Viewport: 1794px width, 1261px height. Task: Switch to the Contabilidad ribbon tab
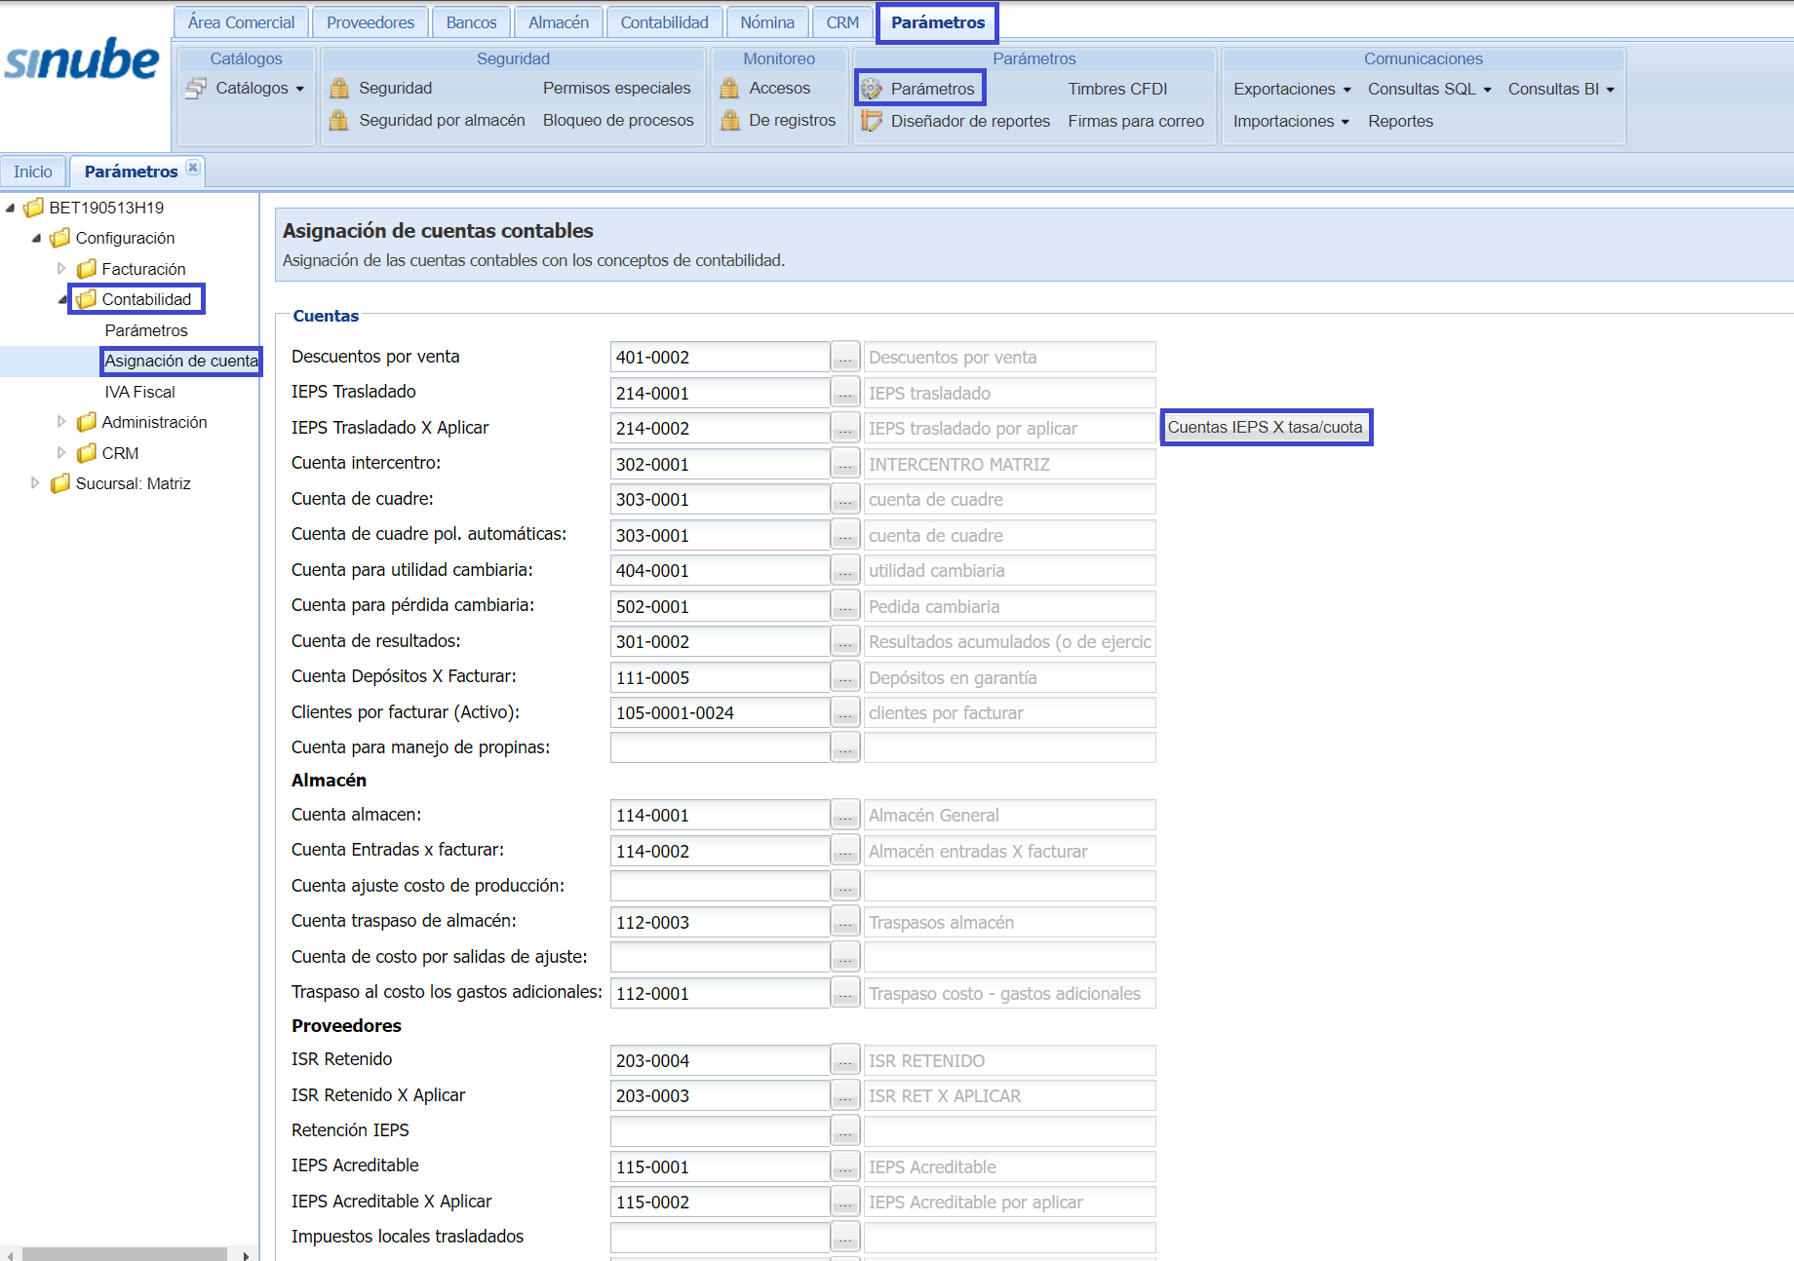click(664, 22)
